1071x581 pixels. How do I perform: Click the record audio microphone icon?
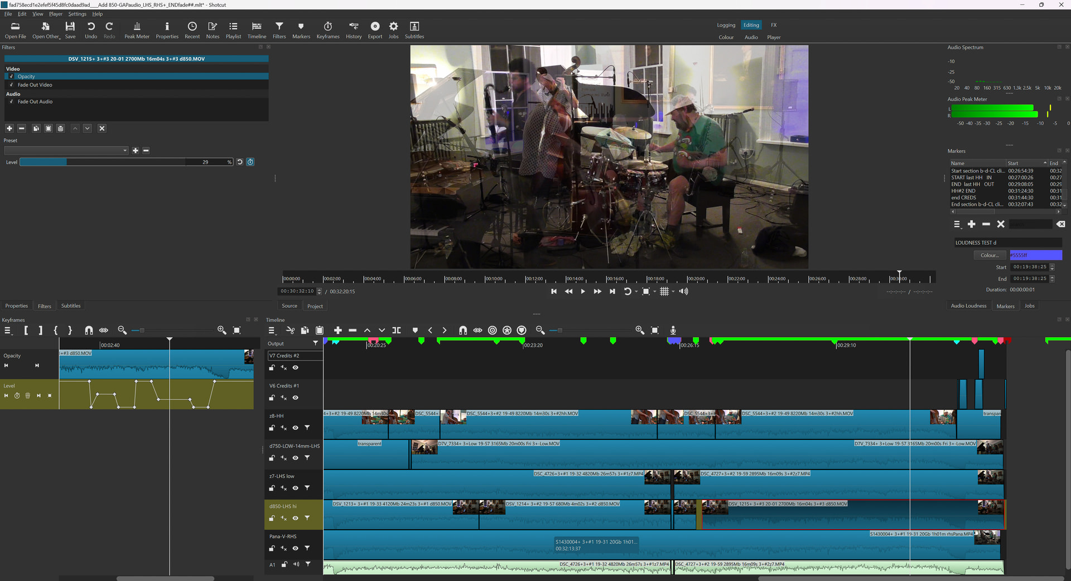point(673,331)
